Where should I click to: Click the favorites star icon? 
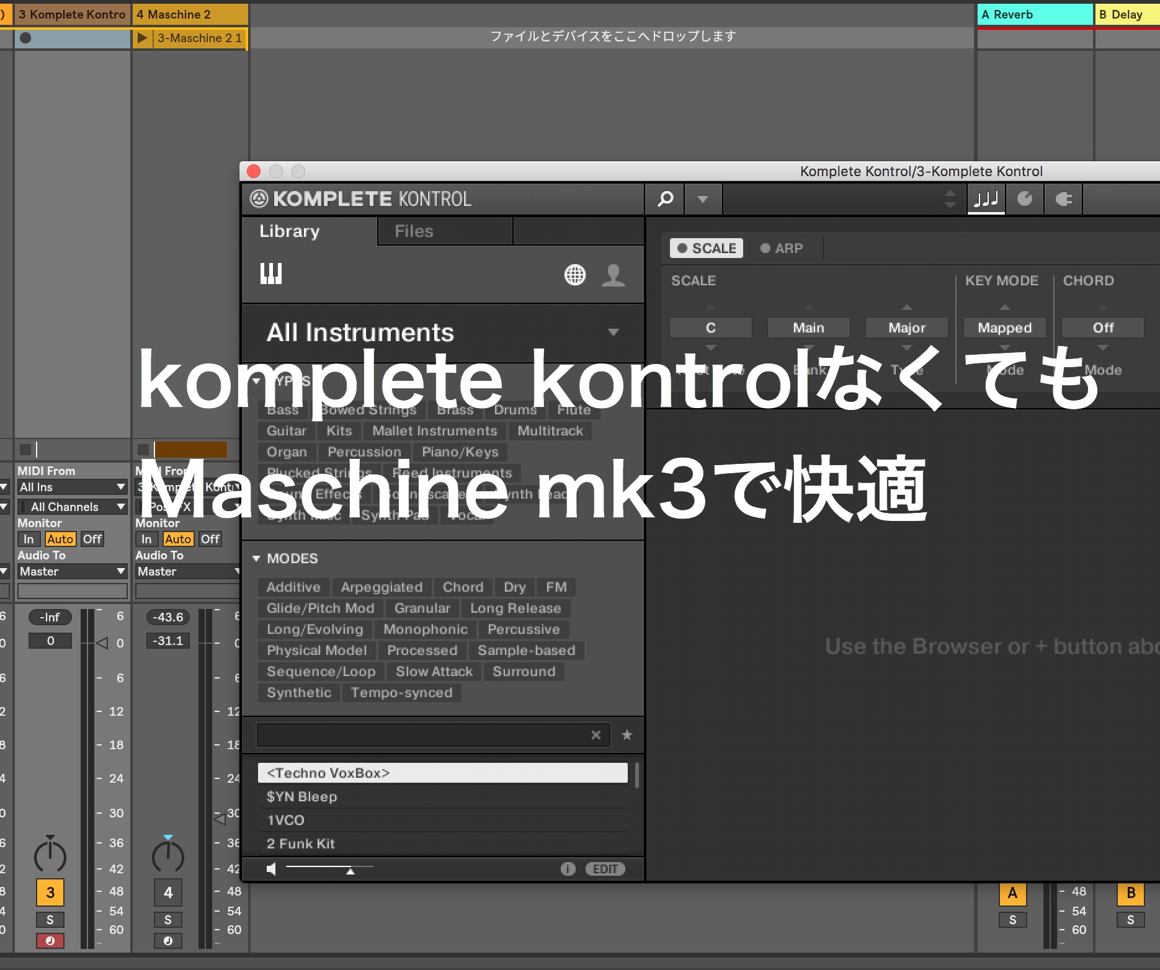tap(627, 735)
